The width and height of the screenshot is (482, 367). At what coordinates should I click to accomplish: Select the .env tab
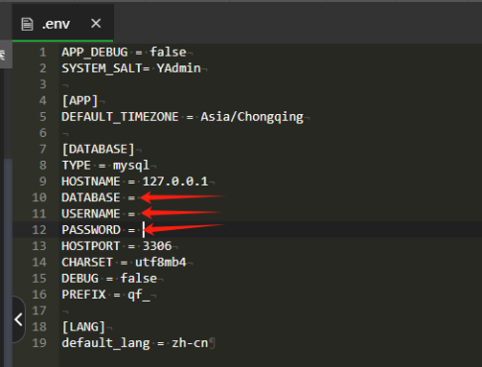(62, 23)
